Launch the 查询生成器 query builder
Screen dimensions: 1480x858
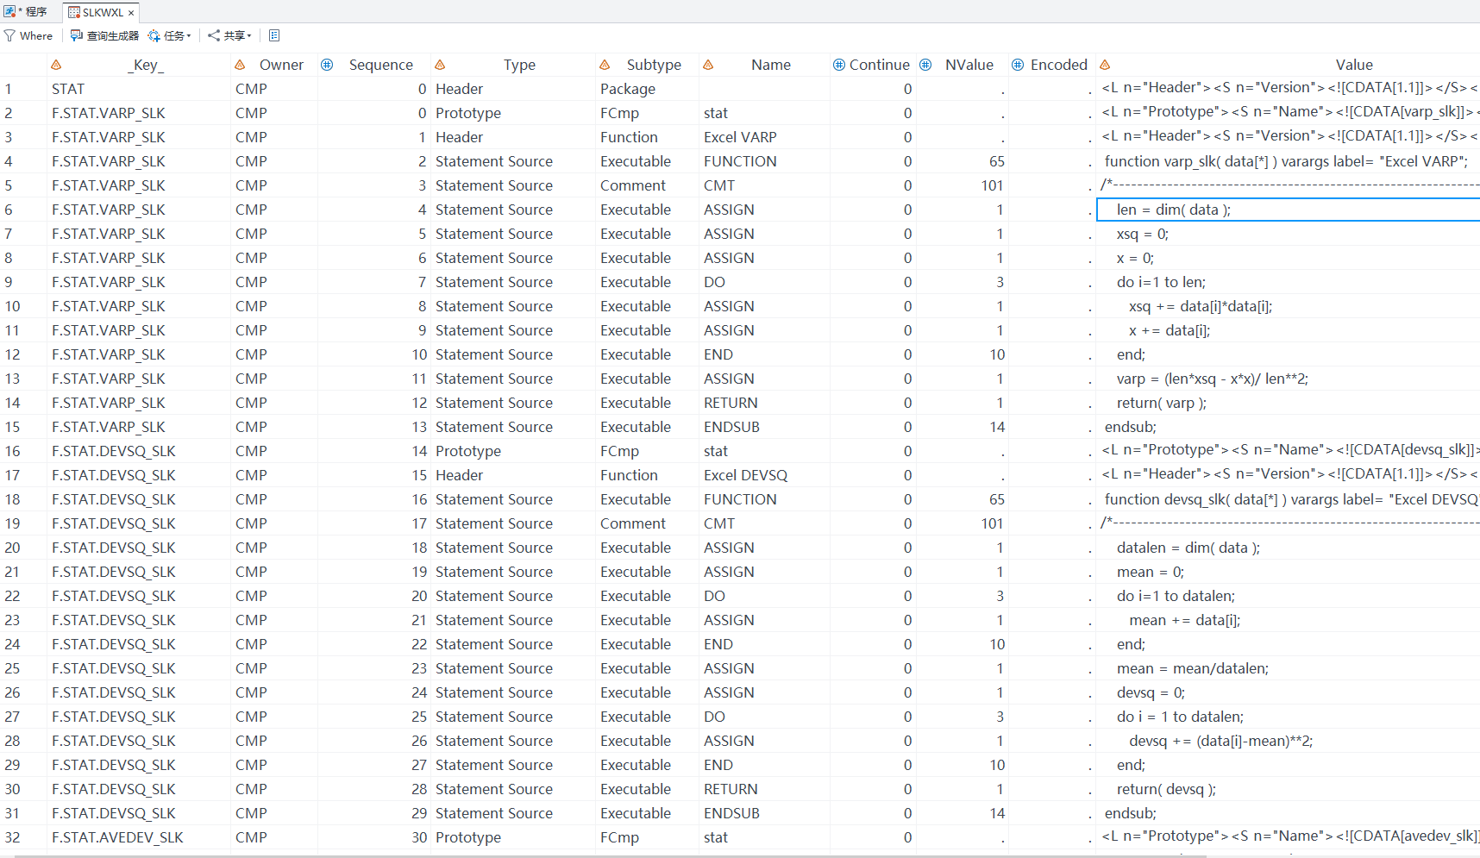pos(104,35)
